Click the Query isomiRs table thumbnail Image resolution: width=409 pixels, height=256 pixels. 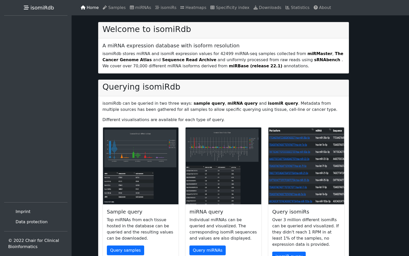click(x=306, y=166)
